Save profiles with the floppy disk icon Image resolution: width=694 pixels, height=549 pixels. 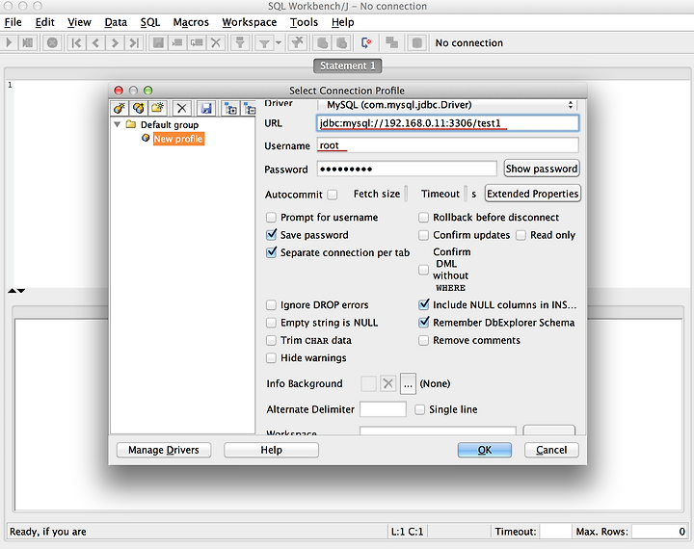206,108
